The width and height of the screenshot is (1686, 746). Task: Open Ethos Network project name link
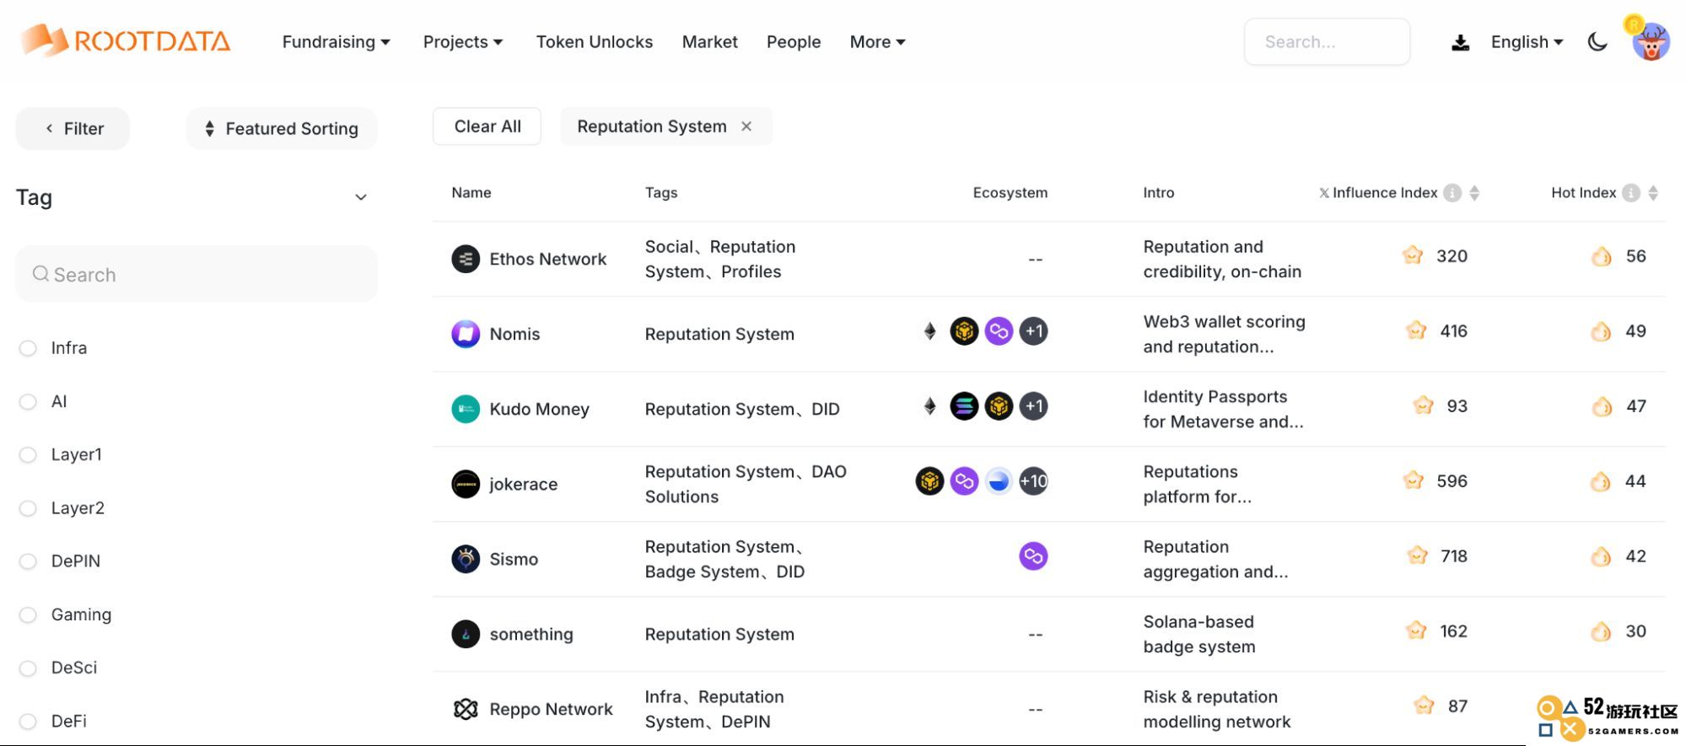547,259
